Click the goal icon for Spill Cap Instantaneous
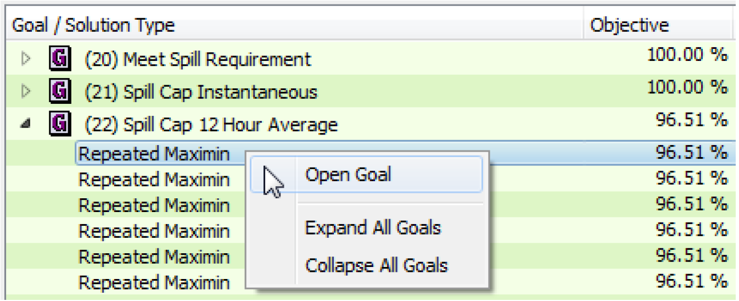The height and width of the screenshot is (301, 739). coord(59,92)
